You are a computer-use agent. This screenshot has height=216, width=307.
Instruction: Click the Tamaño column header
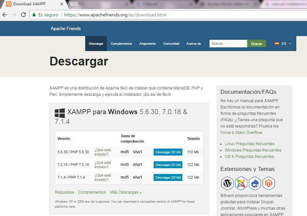(x=193, y=139)
